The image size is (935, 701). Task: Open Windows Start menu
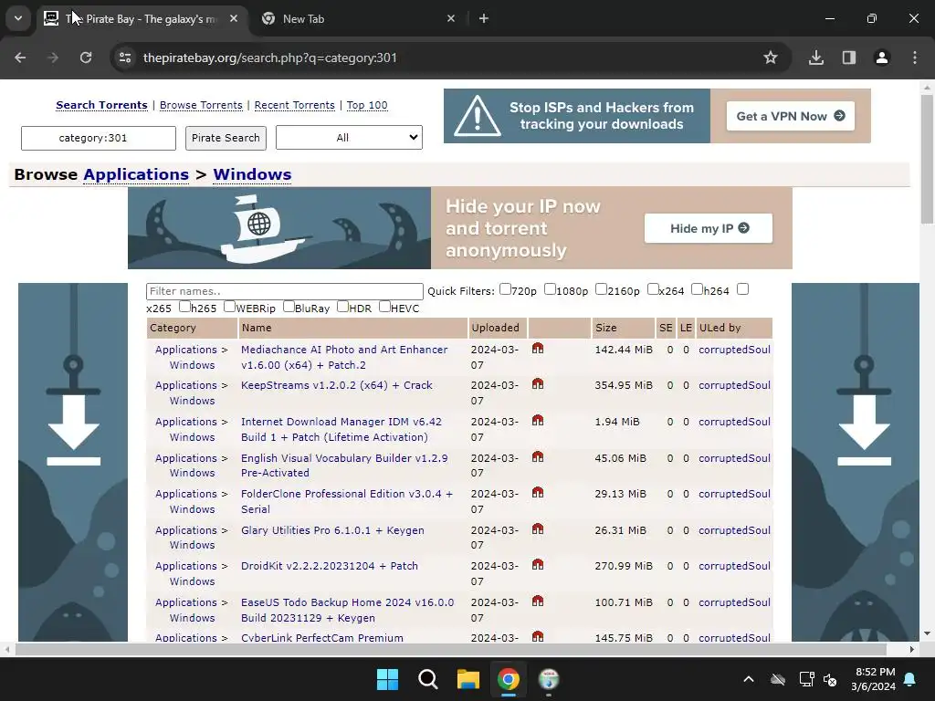point(387,679)
